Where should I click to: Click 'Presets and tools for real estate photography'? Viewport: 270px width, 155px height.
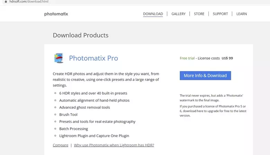(x=97, y=122)
